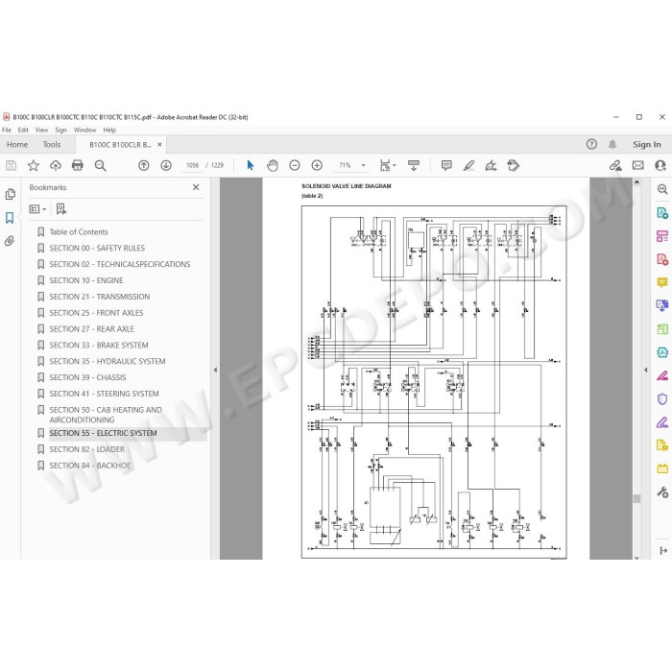Open Page Thumbnails panel icon

point(11,194)
